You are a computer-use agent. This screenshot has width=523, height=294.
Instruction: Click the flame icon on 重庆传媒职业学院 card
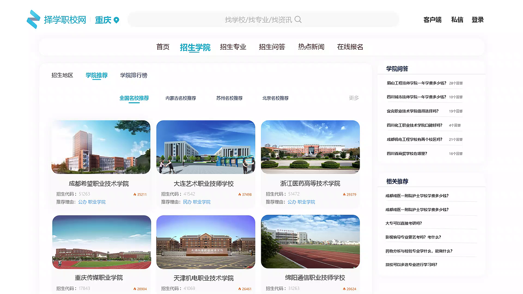click(135, 288)
